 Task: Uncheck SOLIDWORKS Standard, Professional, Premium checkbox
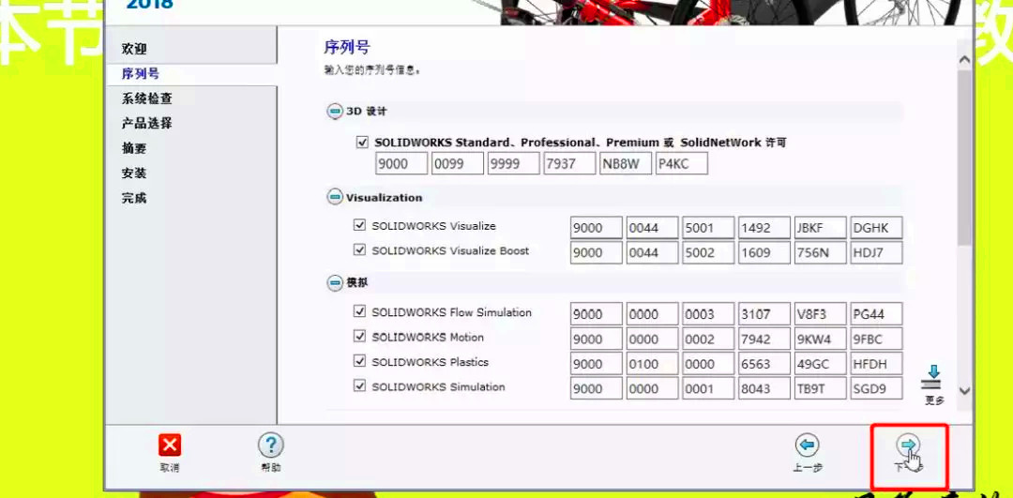362,143
